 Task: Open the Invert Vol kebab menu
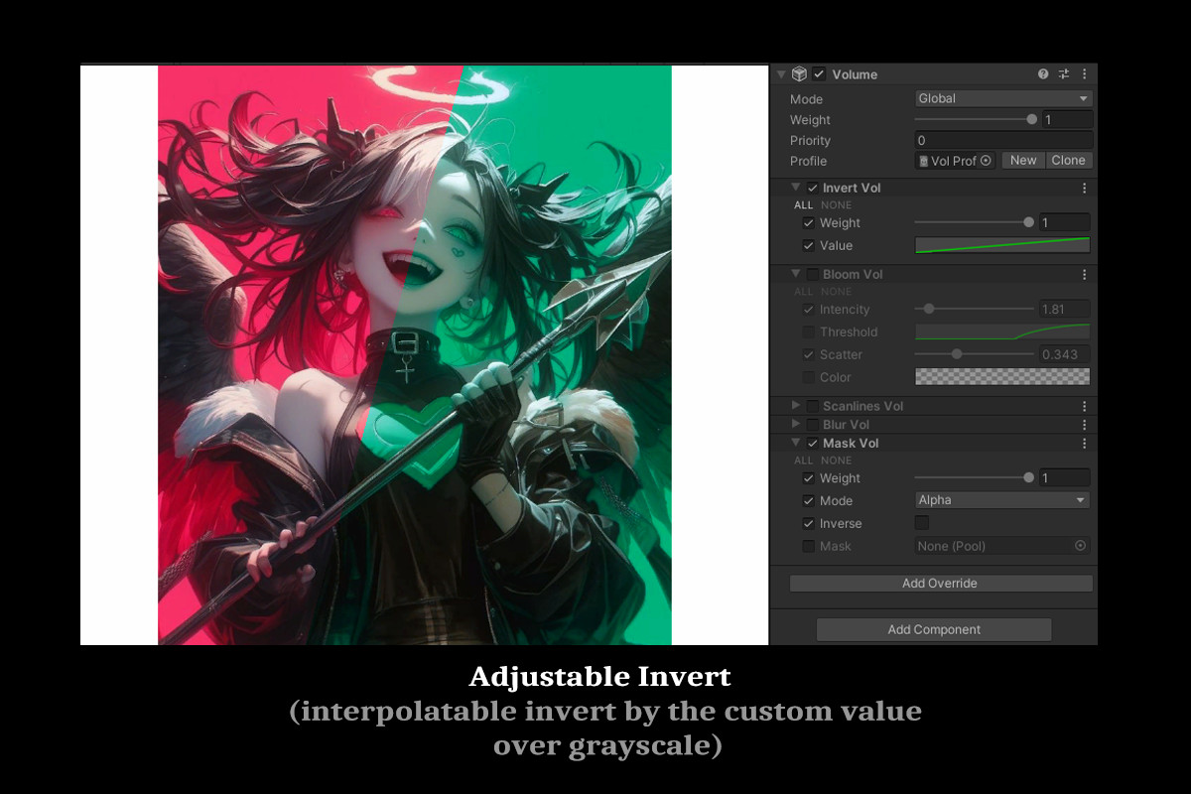coord(1084,187)
